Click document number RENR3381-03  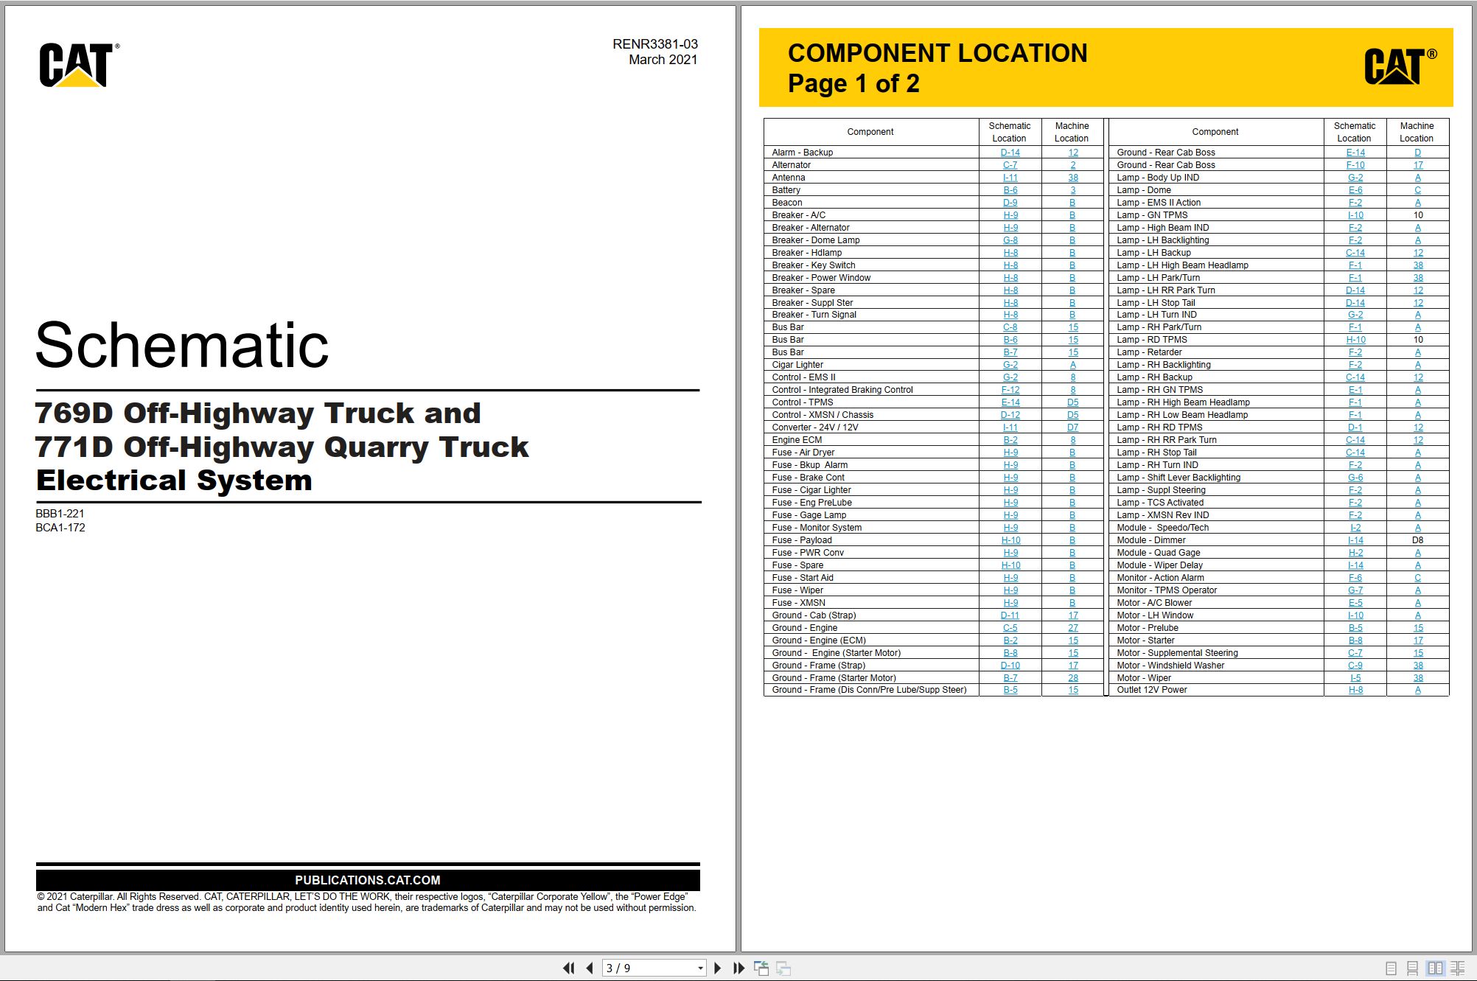[654, 44]
